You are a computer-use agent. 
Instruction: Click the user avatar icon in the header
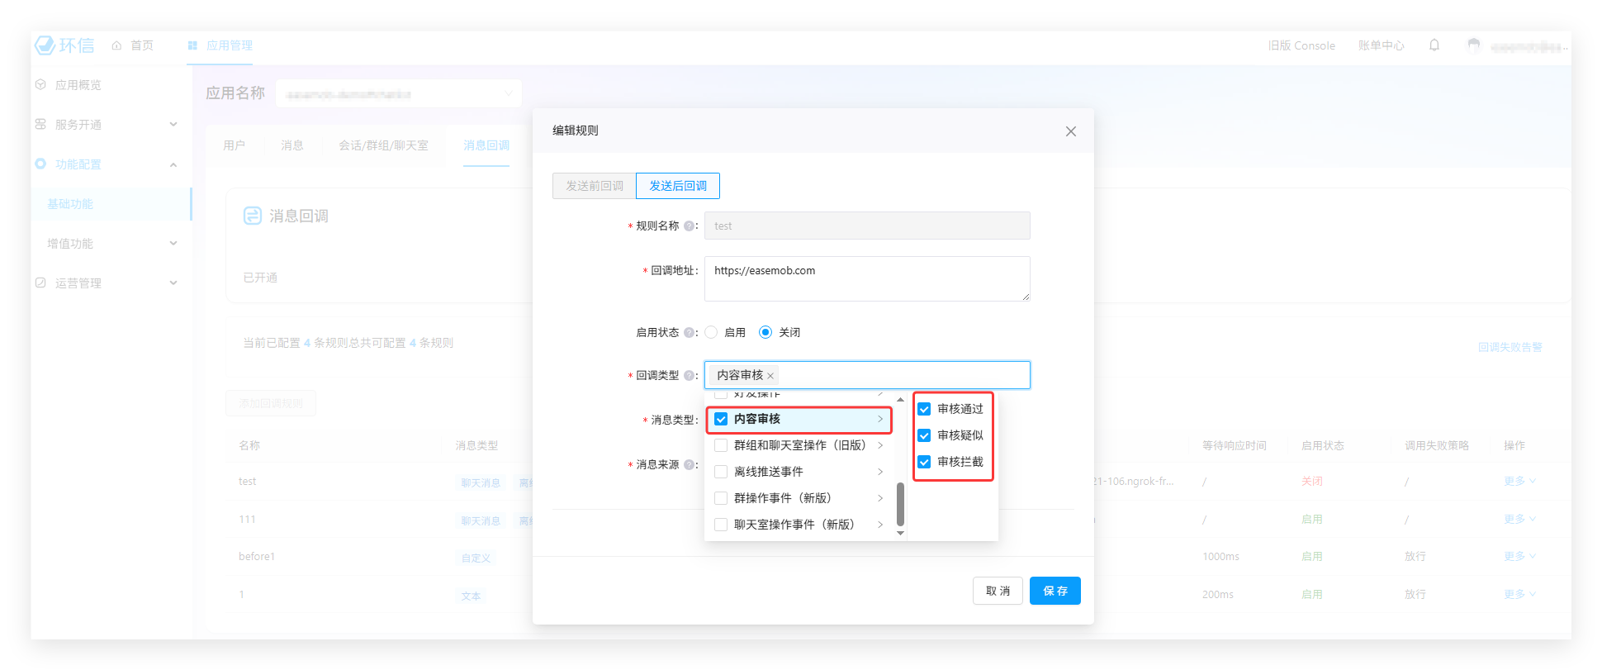(1474, 45)
